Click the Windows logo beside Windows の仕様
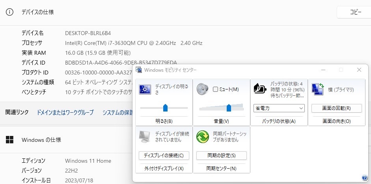This screenshot has height=184, width=371. (x=9, y=139)
